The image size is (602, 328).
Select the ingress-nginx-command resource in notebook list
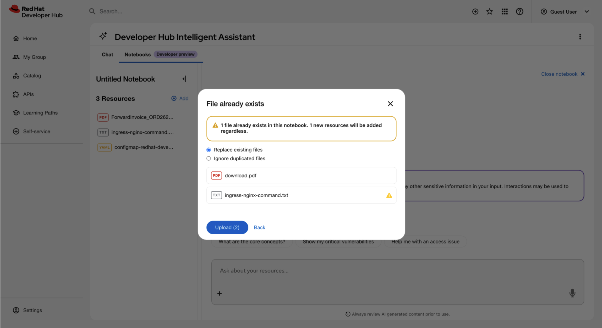[x=135, y=132]
